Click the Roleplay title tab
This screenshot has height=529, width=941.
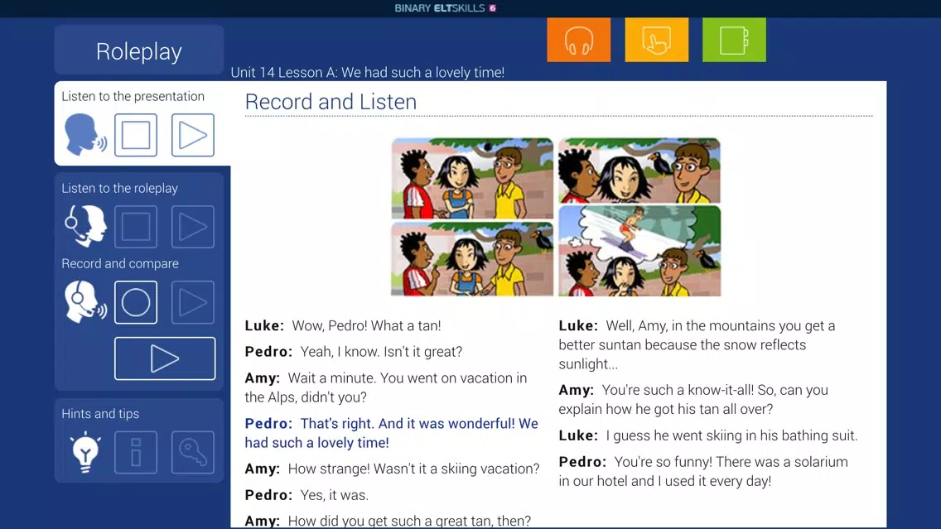tap(139, 51)
